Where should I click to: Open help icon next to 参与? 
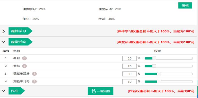24,66
